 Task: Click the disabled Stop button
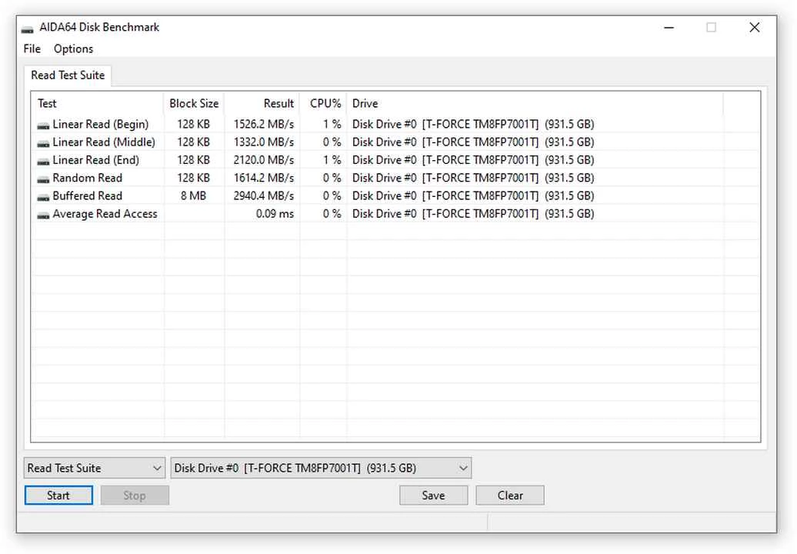tap(135, 496)
